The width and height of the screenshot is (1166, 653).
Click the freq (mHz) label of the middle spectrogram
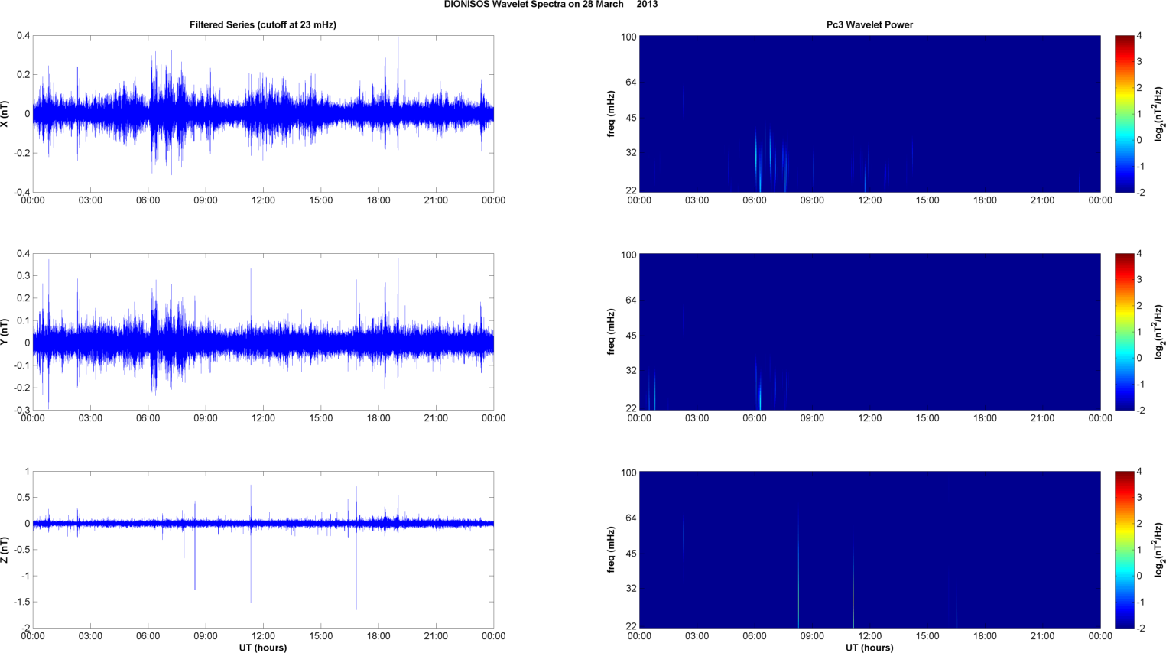pyautogui.click(x=612, y=332)
